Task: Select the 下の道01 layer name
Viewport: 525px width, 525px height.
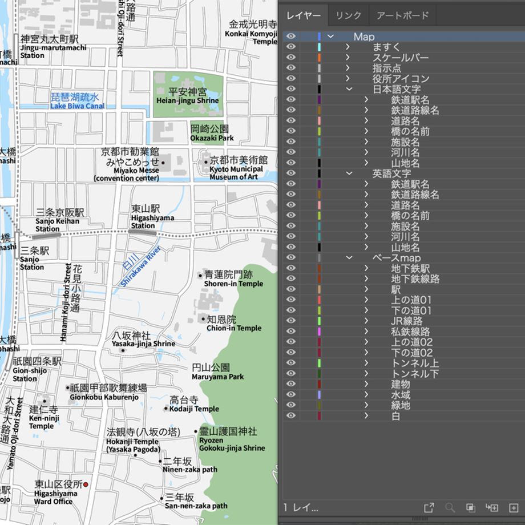Action: (x=411, y=310)
